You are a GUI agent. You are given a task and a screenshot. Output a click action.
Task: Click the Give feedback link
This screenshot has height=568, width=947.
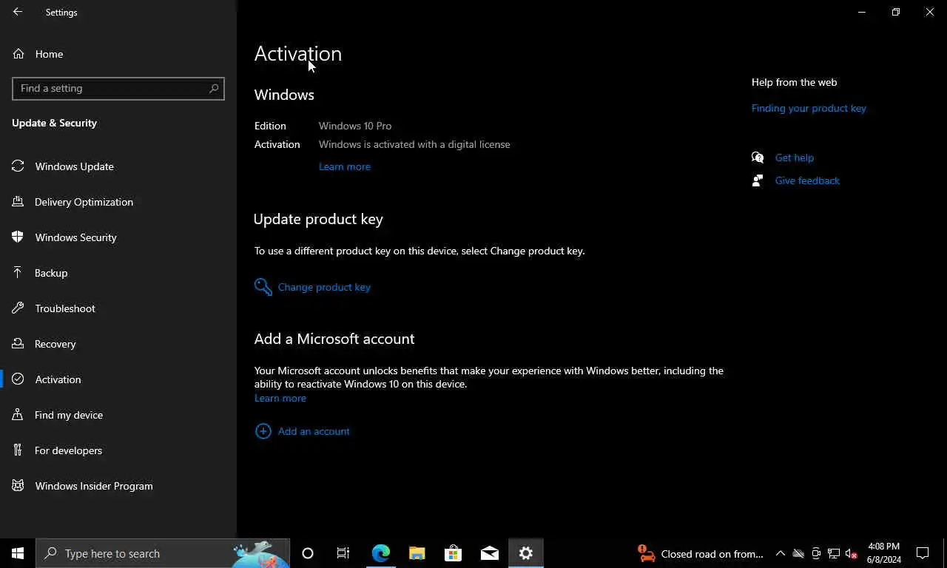[807, 180]
